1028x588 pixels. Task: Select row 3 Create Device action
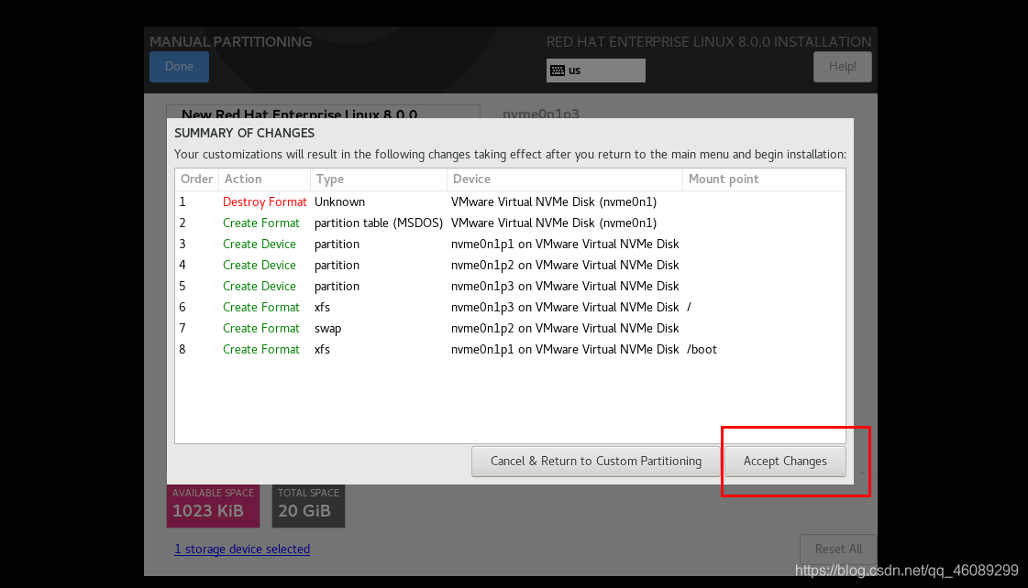pyautogui.click(x=259, y=244)
